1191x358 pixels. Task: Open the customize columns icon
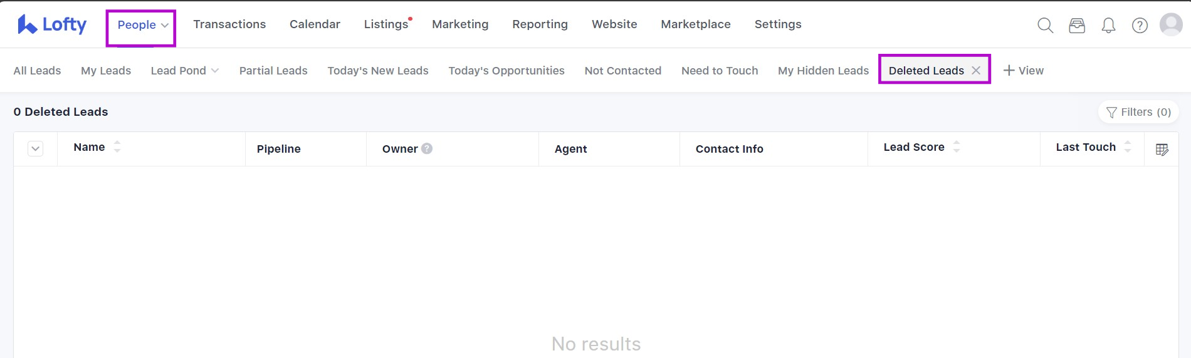point(1162,150)
